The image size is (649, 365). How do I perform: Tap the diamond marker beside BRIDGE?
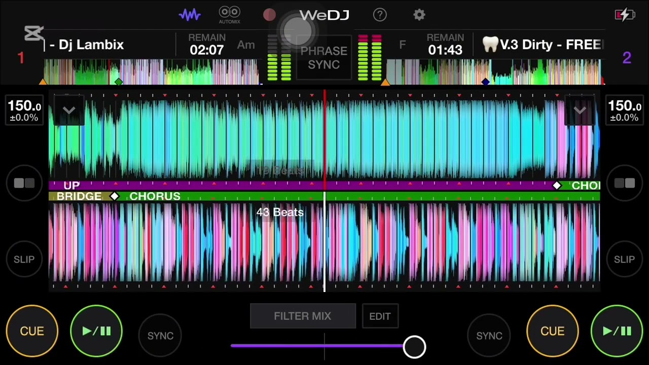tap(115, 196)
